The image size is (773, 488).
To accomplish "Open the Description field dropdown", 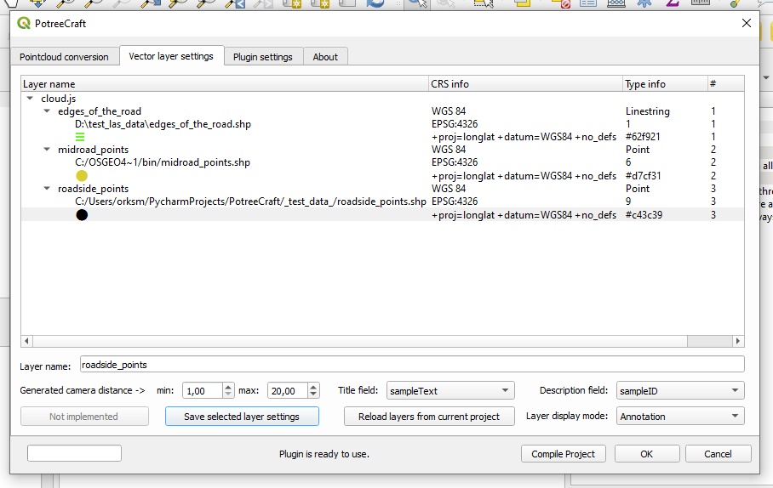I will pyautogui.click(x=680, y=390).
